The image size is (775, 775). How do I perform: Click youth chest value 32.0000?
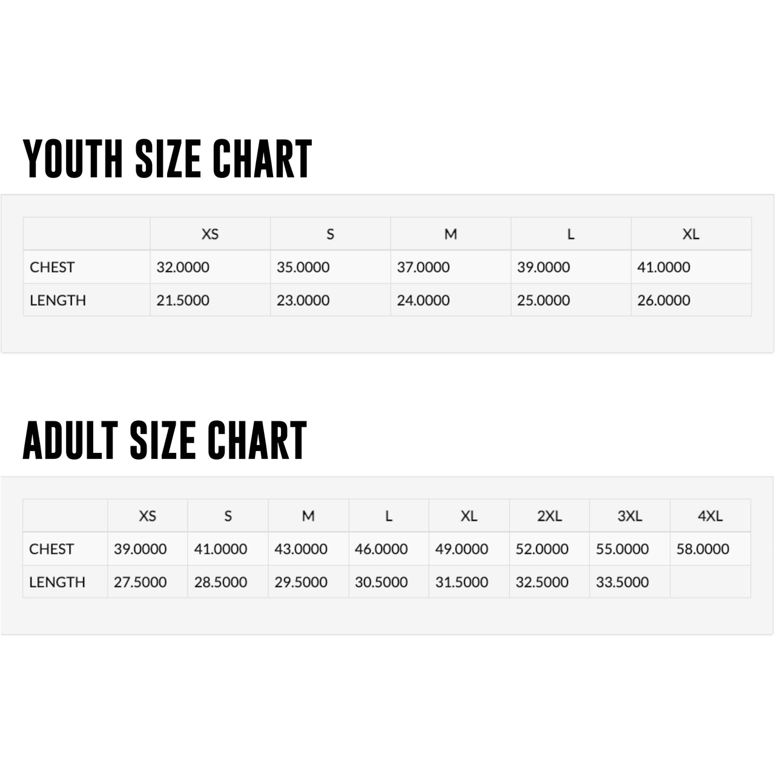pos(183,267)
